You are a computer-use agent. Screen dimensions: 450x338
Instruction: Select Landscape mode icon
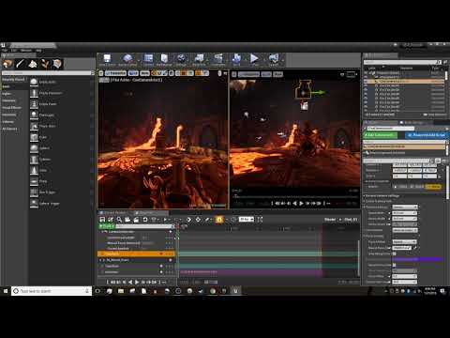coord(33,64)
